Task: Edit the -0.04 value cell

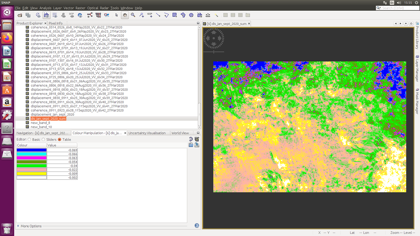Action: pos(62,166)
